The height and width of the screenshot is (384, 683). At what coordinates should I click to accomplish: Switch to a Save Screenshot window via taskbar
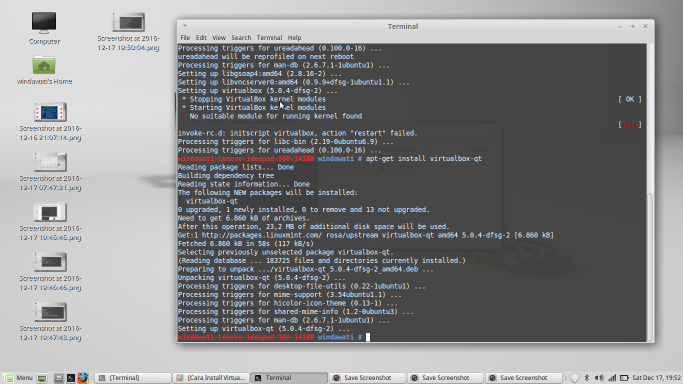click(x=367, y=377)
